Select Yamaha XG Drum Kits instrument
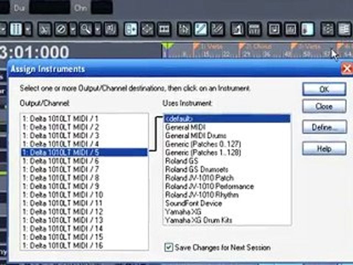353x265 pixels. (x=199, y=220)
